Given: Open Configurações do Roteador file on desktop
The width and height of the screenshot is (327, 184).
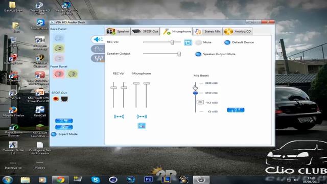Looking at the screenshot, I should coord(40,148).
